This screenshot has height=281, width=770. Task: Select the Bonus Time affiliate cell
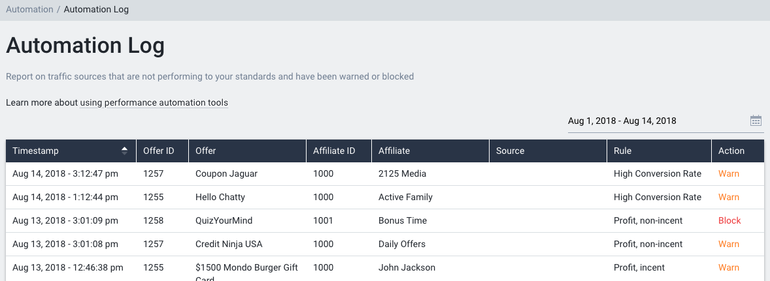coord(431,221)
